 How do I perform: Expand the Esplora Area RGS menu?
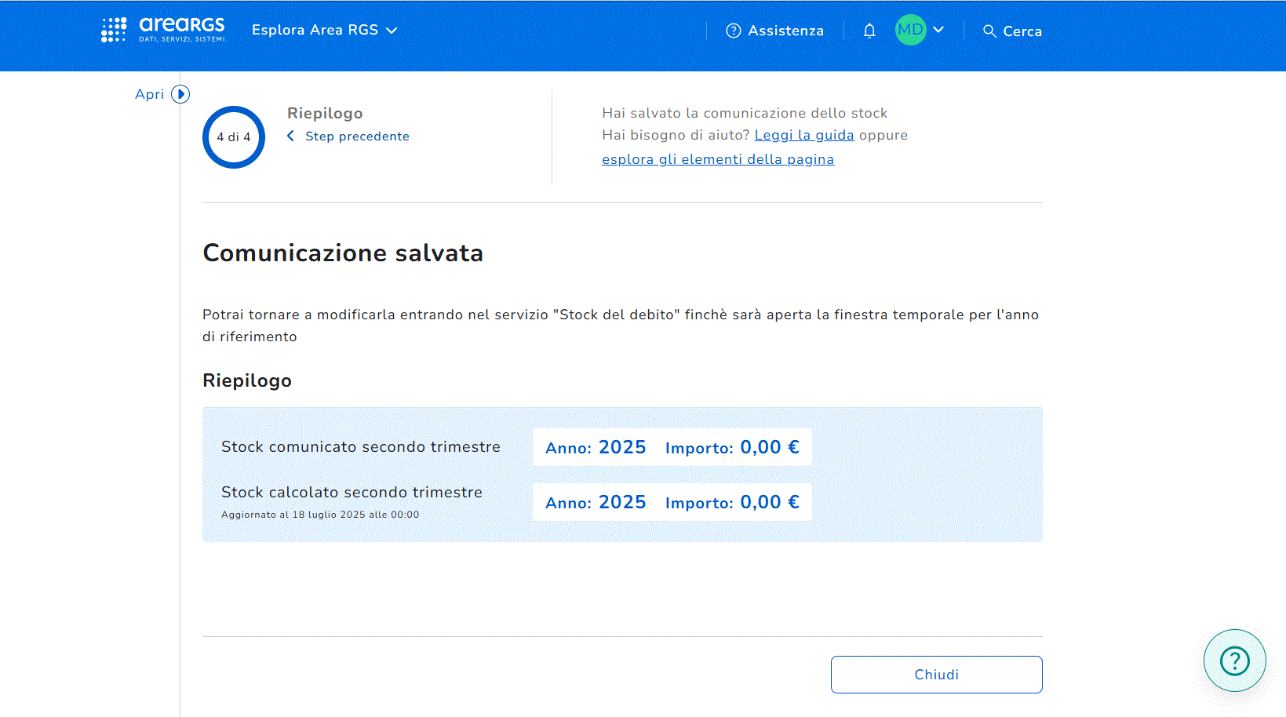(324, 30)
